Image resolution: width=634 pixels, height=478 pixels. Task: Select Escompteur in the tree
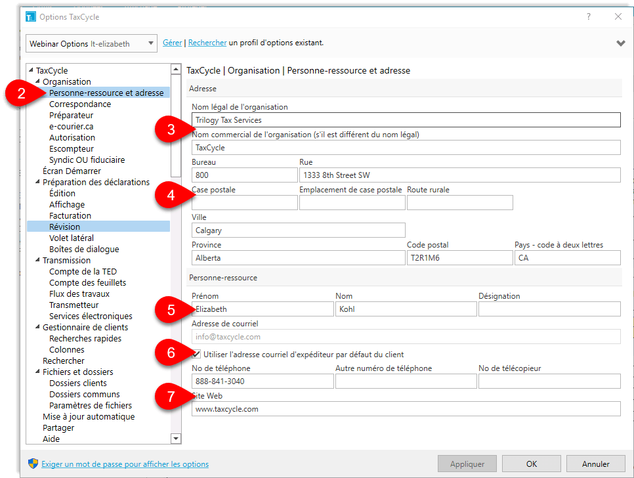(x=71, y=149)
